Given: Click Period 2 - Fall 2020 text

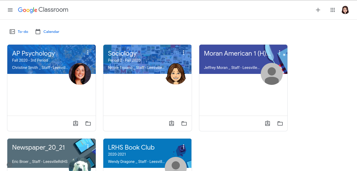Looking at the screenshot, I should pyautogui.click(x=124, y=60).
